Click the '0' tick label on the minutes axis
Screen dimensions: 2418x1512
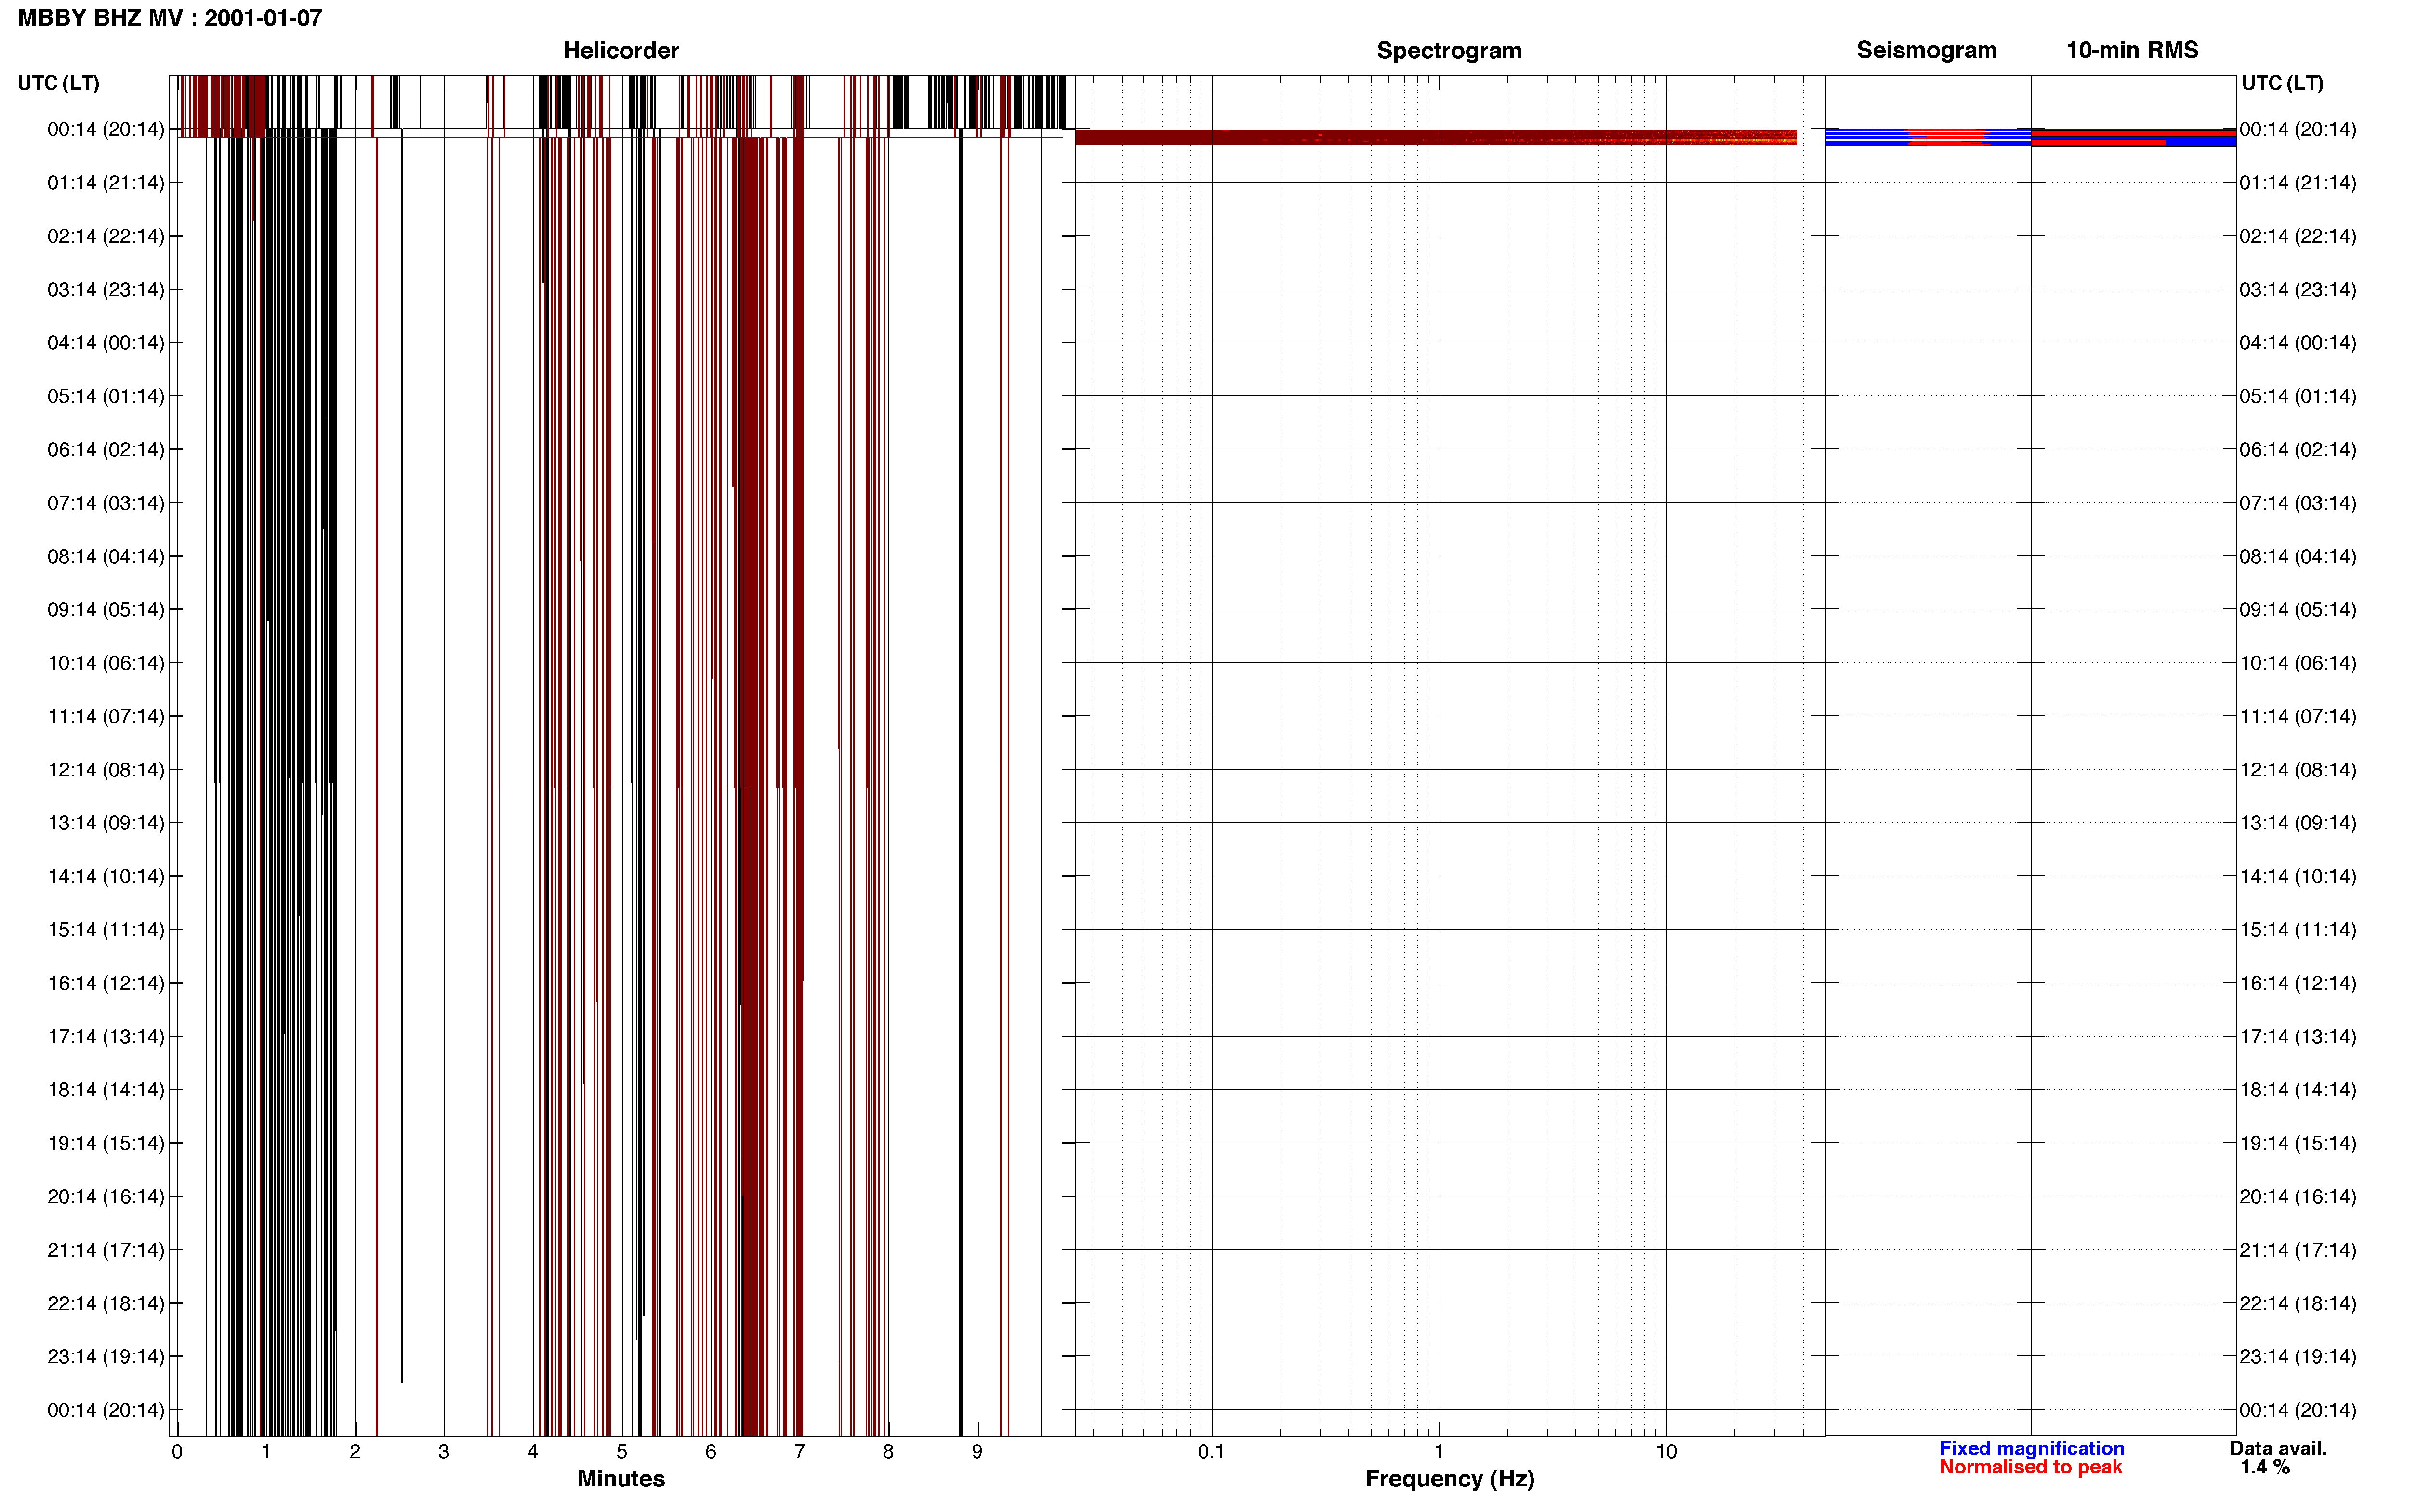click(x=177, y=1452)
